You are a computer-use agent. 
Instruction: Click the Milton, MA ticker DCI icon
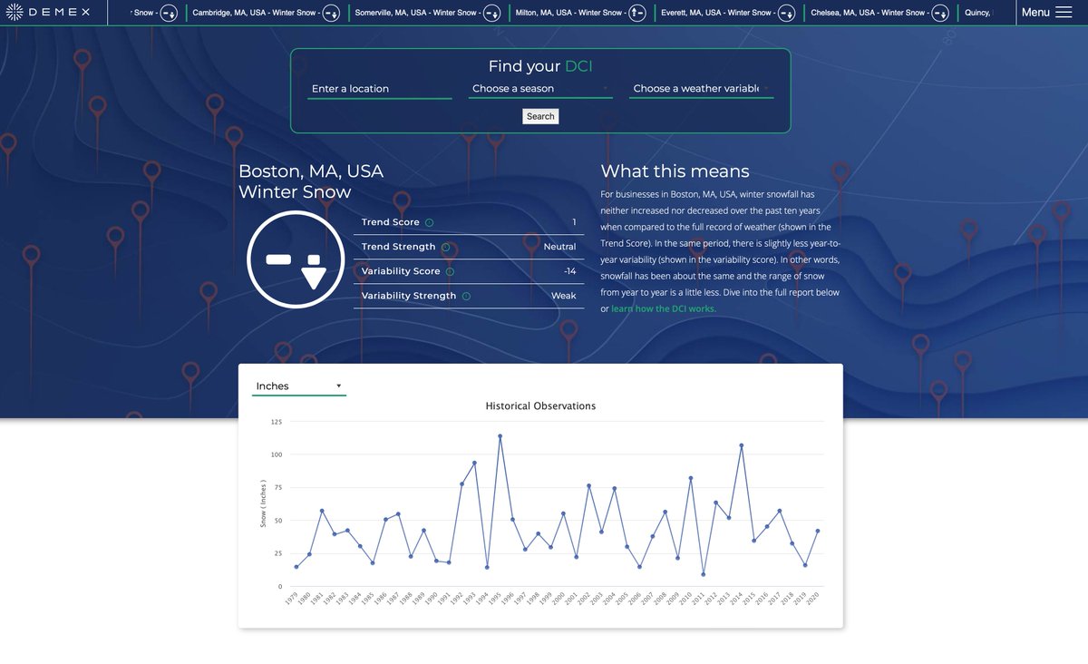636,13
